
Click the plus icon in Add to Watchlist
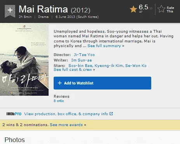[59, 83]
